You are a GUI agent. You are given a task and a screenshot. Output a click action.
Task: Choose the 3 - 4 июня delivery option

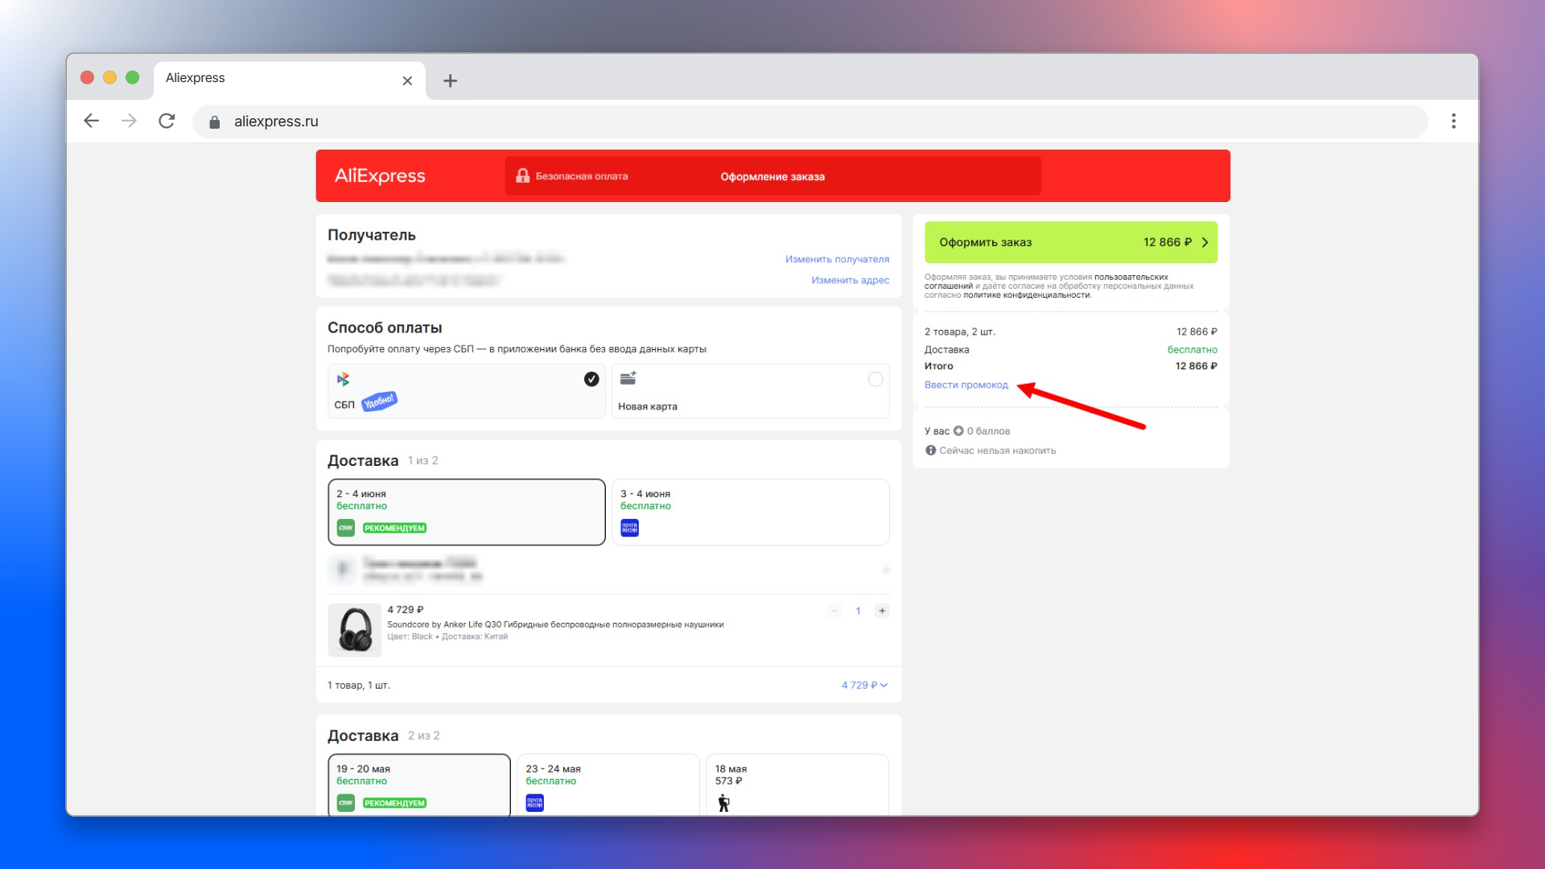(750, 512)
